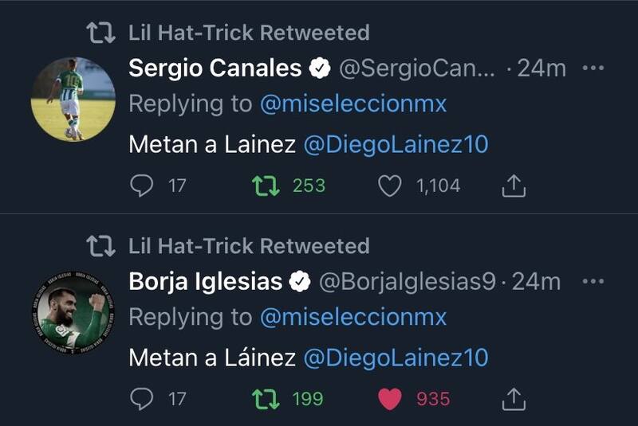Undo retweet on Borja Iglesias' tweet
Screen dimensions: 638x426
[x=265, y=398]
